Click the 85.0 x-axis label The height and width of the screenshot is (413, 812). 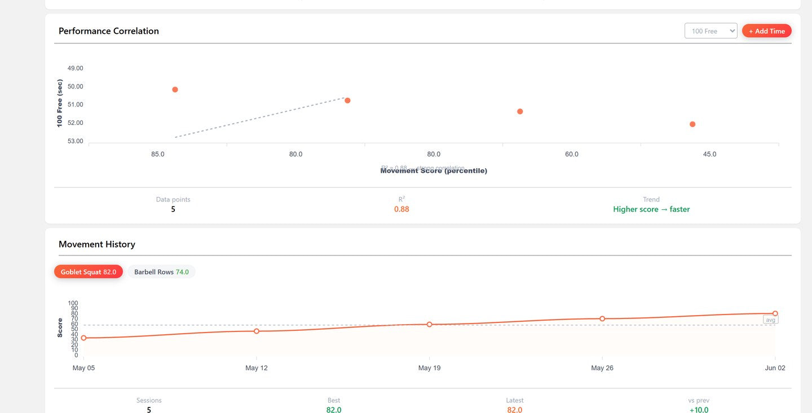point(158,154)
